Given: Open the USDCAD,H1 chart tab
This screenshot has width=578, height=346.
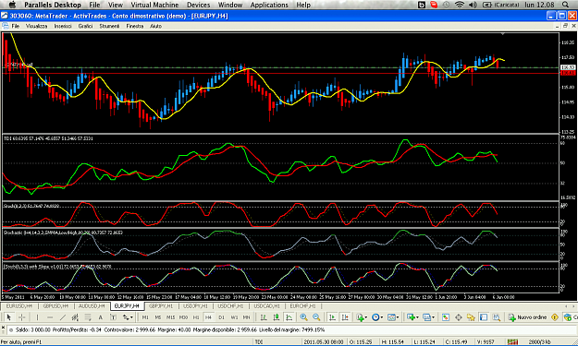Looking at the screenshot, I should tap(267, 306).
